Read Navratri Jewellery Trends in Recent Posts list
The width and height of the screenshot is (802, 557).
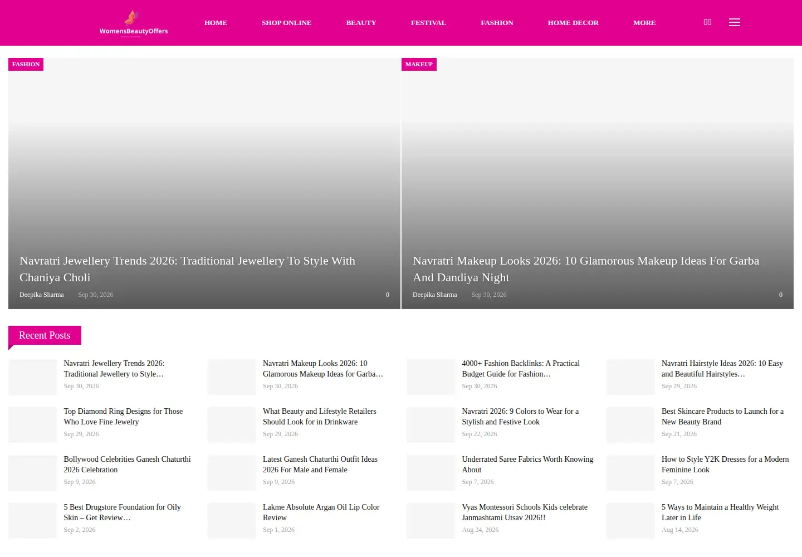(x=114, y=369)
